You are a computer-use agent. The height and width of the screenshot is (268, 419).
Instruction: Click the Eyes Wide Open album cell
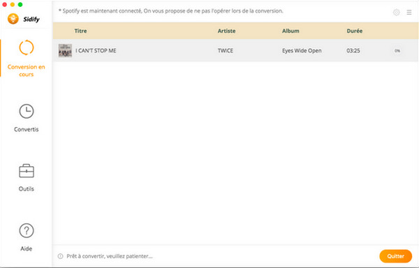point(302,50)
